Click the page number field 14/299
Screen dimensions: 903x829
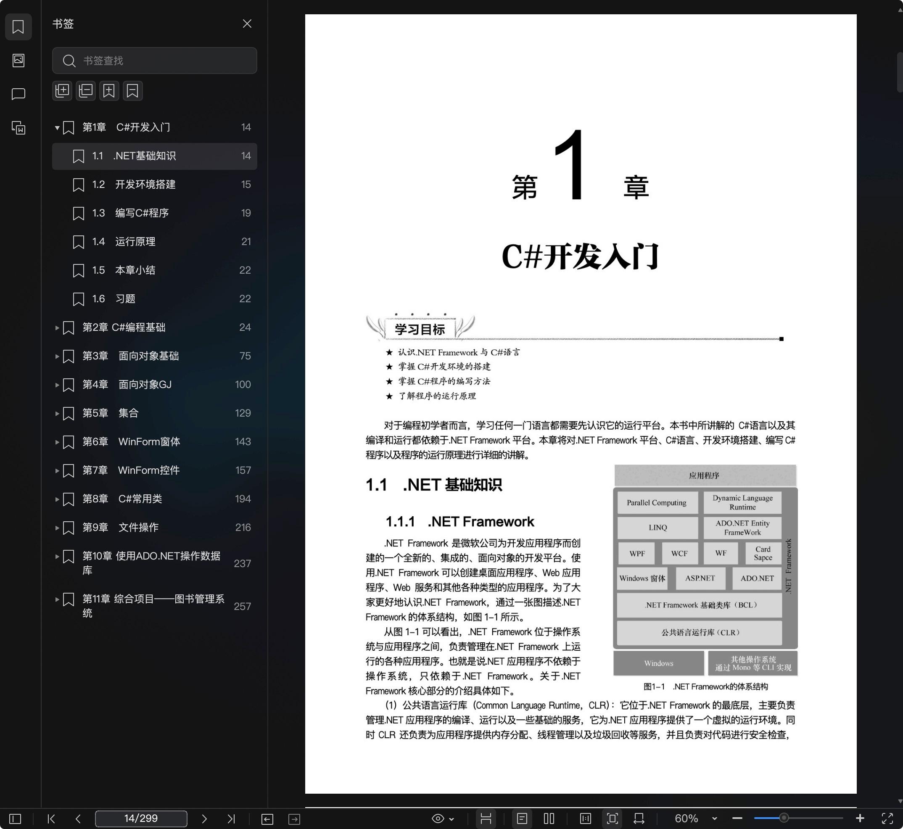point(141,818)
